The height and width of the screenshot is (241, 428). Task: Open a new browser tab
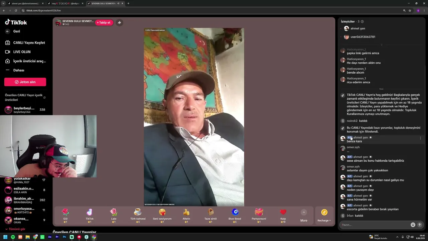pos(128,3)
